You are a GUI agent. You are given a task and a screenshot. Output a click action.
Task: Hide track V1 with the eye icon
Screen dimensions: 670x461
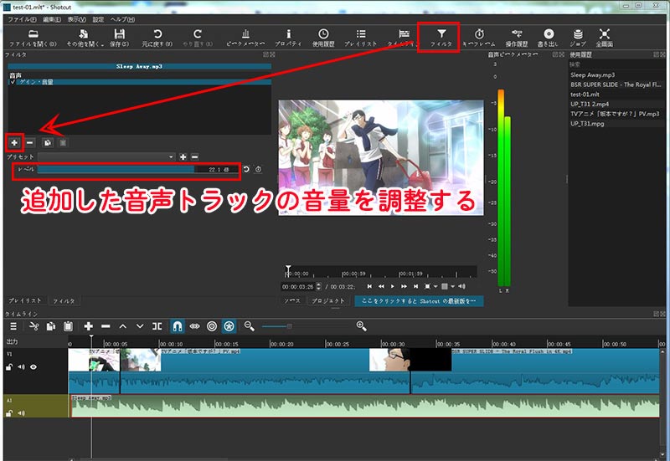[x=33, y=366]
